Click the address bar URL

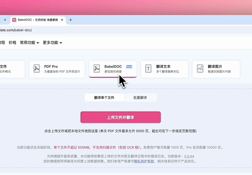coord(16,30)
